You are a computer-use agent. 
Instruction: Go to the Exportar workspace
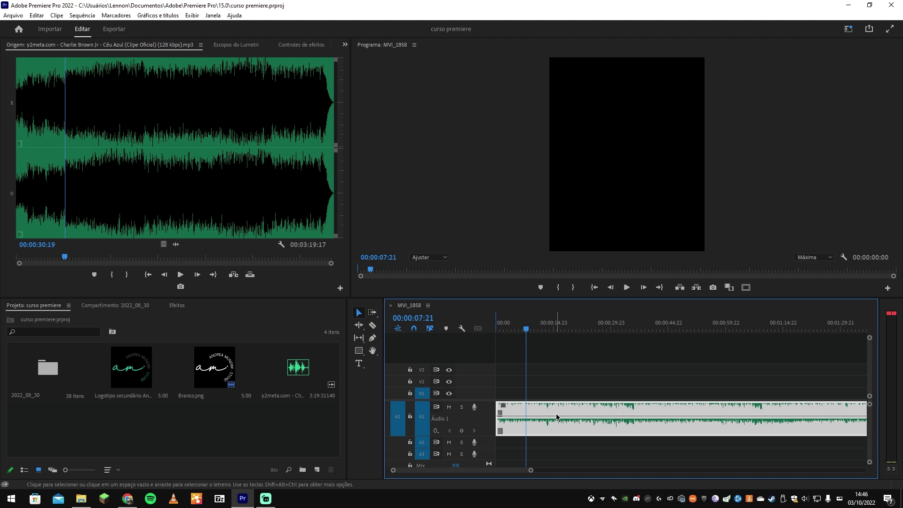coord(114,29)
